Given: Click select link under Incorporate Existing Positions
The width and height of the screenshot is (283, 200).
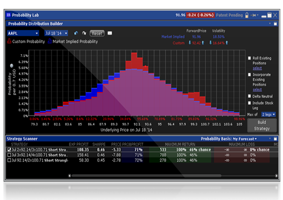Looking at the screenshot, I should [257, 90].
